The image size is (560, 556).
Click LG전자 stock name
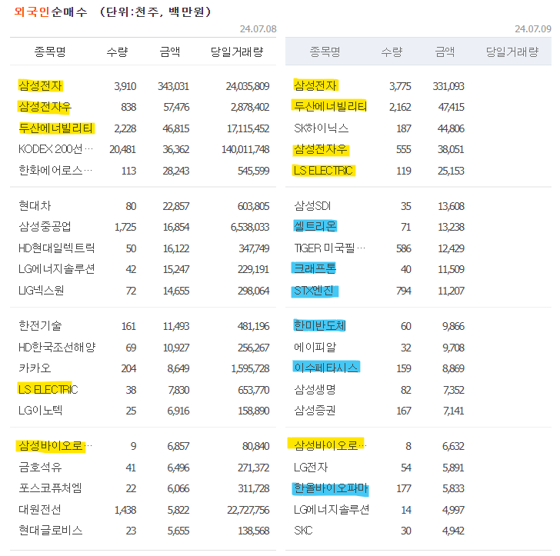point(311,467)
